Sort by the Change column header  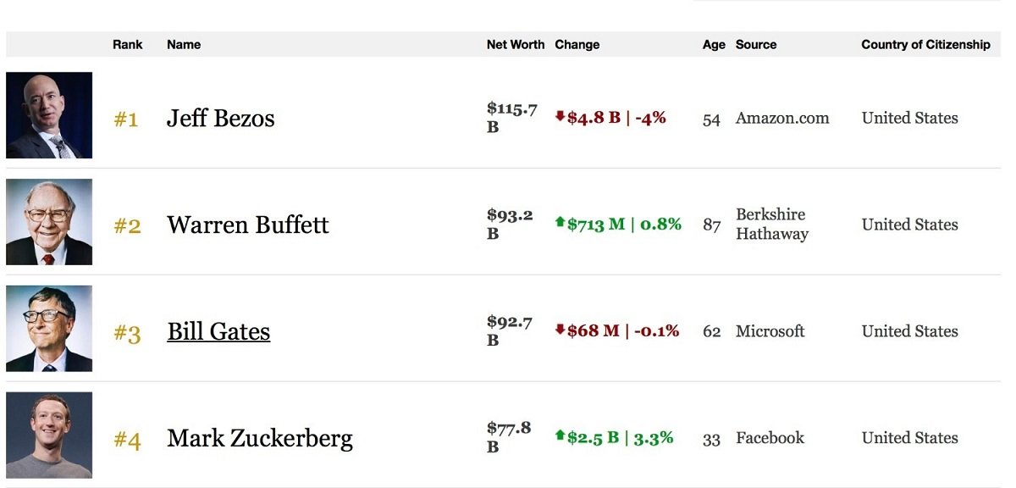click(x=577, y=45)
